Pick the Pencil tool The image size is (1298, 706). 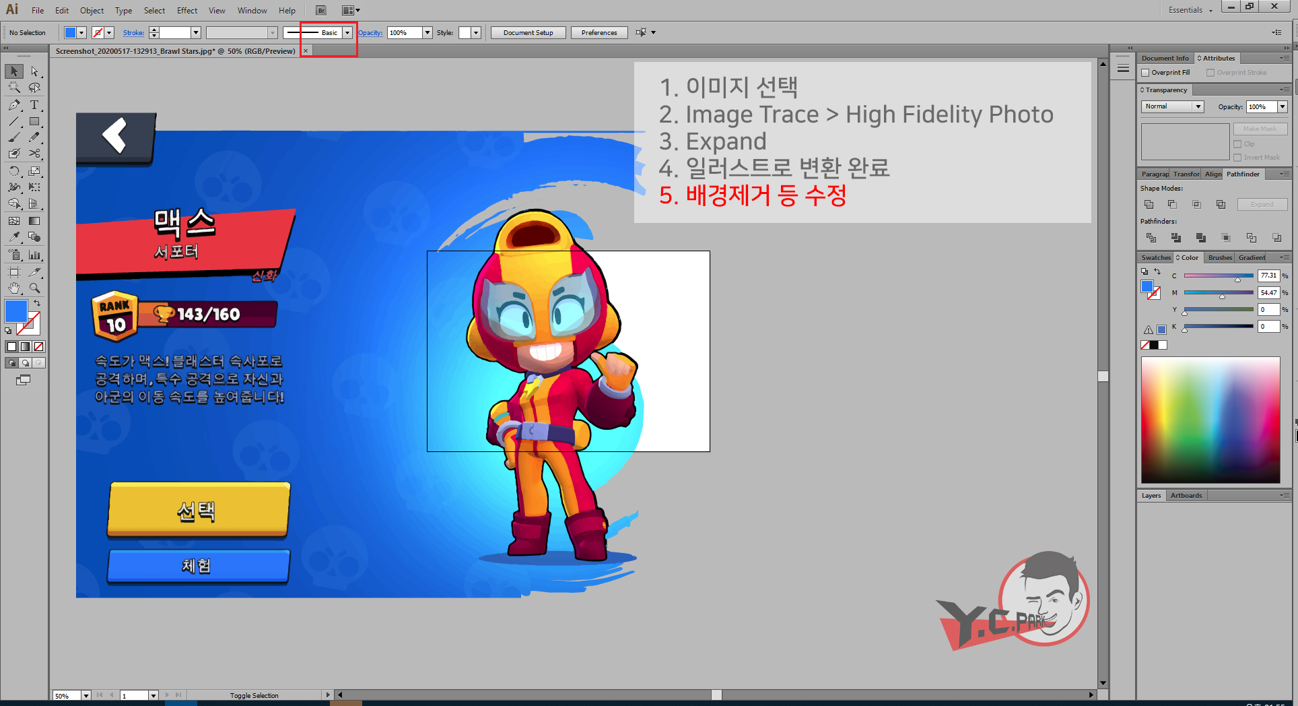pyautogui.click(x=34, y=137)
